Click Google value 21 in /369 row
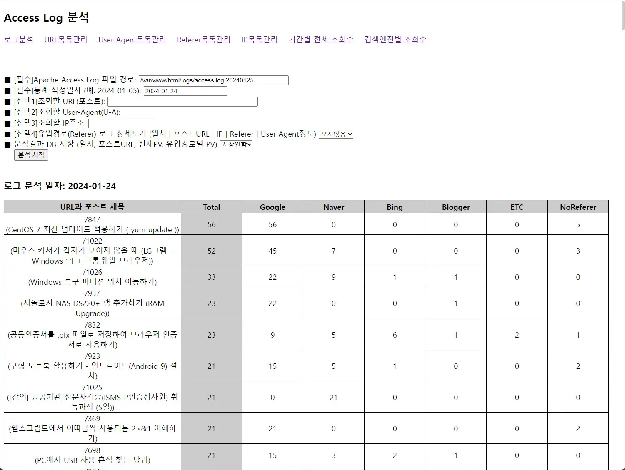This screenshot has width=625, height=470. (x=272, y=428)
